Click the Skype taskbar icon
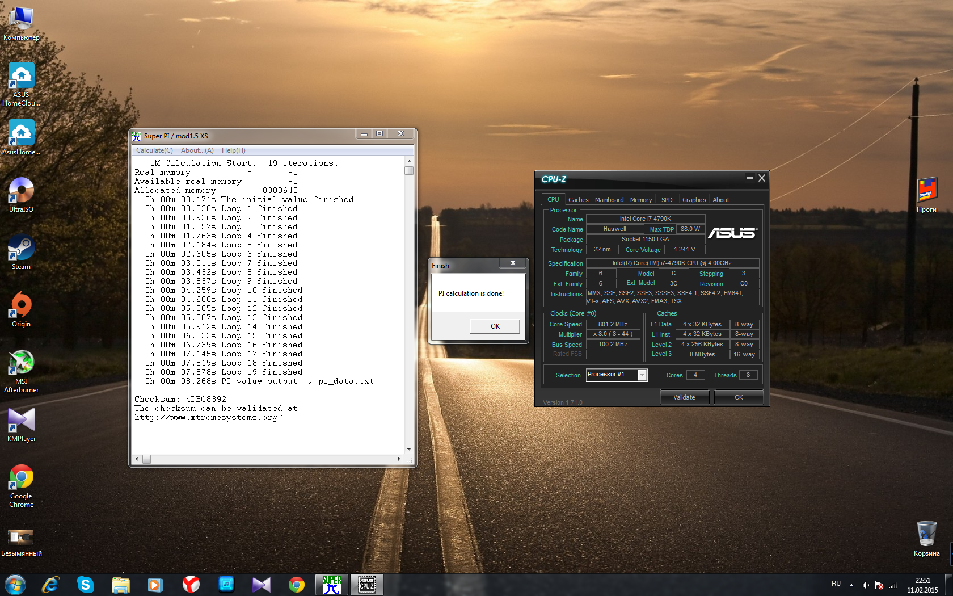Screen dimensions: 953x596 pyautogui.click(x=85, y=584)
